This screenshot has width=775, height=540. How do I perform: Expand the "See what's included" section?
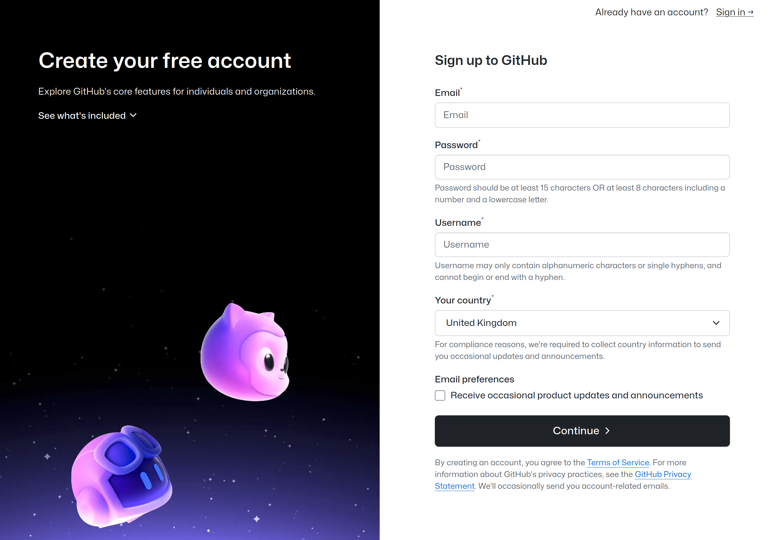(x=82, y=116)
